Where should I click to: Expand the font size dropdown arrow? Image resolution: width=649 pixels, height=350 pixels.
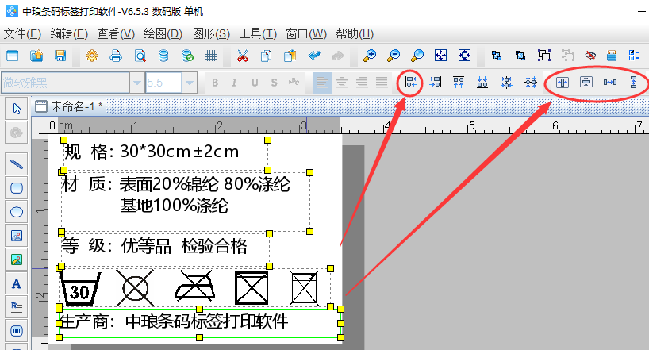tap(189, 83)
